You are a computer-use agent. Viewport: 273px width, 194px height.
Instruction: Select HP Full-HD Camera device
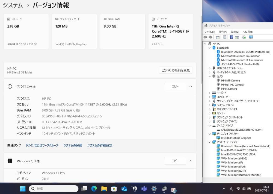pos(232,84)
